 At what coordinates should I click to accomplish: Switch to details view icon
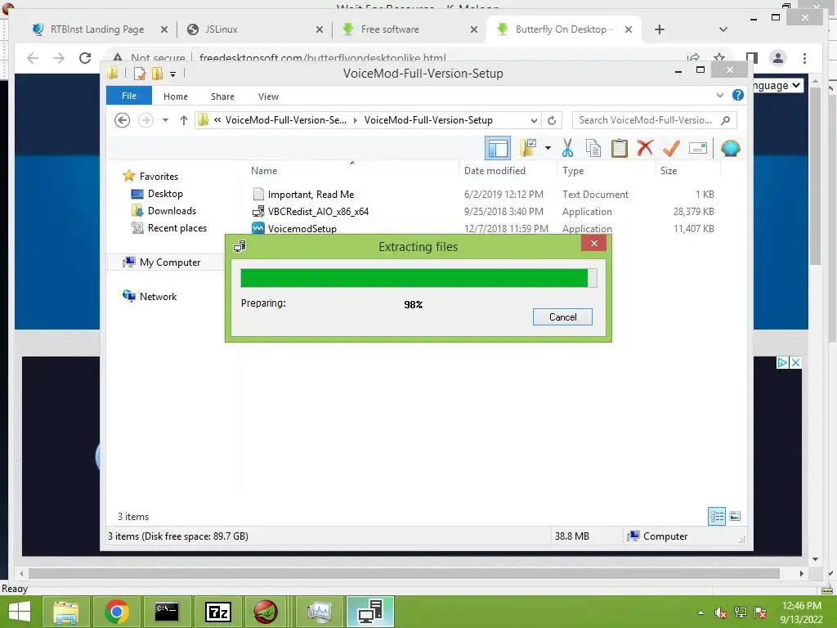click(716, 516)
